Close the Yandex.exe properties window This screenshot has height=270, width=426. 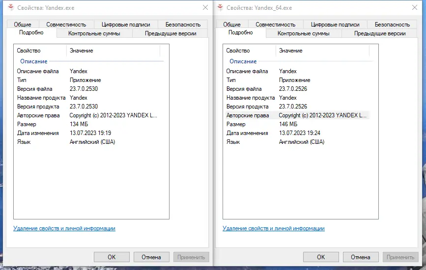(205, 8)
